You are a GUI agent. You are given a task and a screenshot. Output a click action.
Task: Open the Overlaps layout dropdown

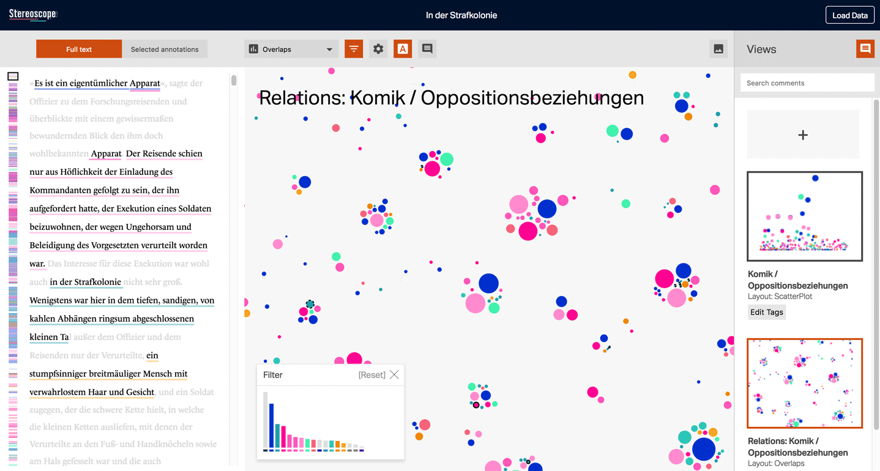pos(291,50)
